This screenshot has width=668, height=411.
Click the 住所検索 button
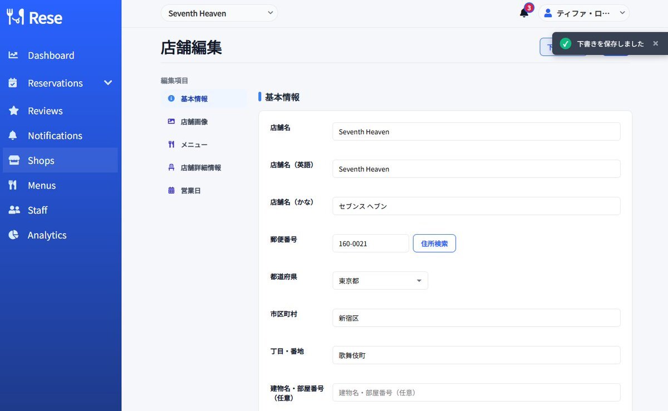click(x=434, y=244)
